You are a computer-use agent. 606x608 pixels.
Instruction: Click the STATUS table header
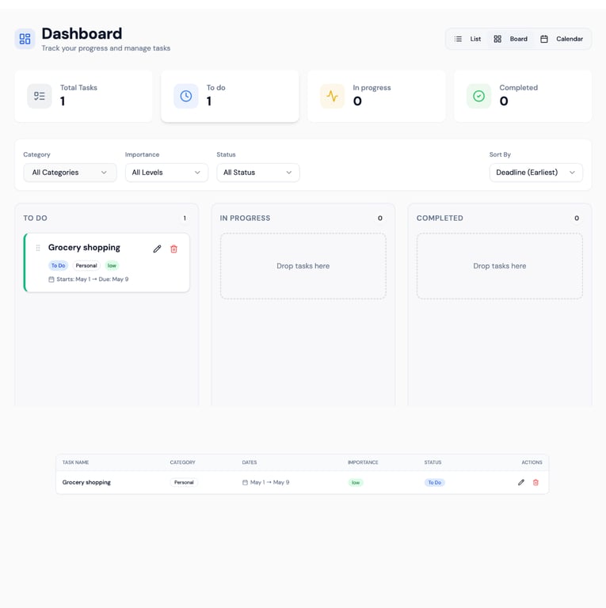coord(433,462)
